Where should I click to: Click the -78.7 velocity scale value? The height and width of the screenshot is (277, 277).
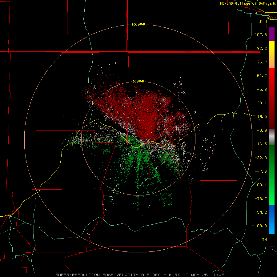click(261, 199)
